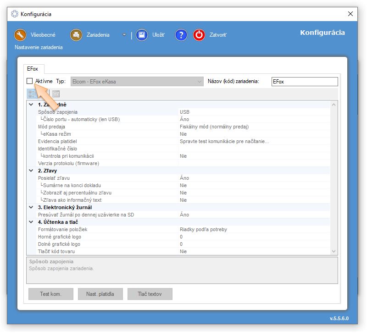Enable the Aktívne checkbox
Screen dimensions: 367x333
pos(30,81)
